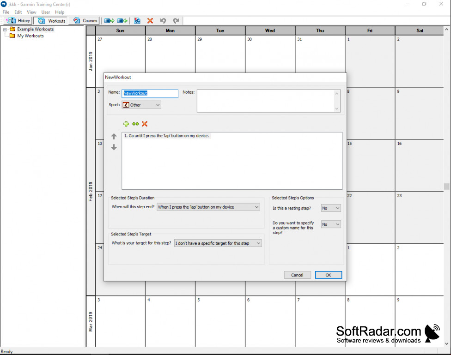451x355 pixels.
Task: Select step 1 'Go until I press the lap button'
Action: click(167, 136)
